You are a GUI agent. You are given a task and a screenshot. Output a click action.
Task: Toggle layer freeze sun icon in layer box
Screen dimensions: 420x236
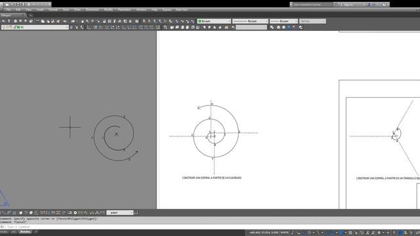click(7, 27)
